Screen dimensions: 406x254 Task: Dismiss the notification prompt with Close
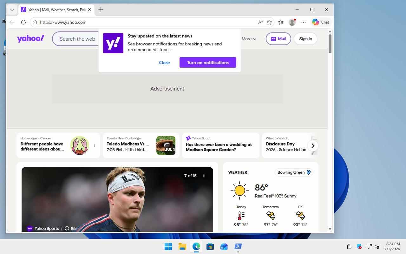pyautogui.click(x=164, y=63)
